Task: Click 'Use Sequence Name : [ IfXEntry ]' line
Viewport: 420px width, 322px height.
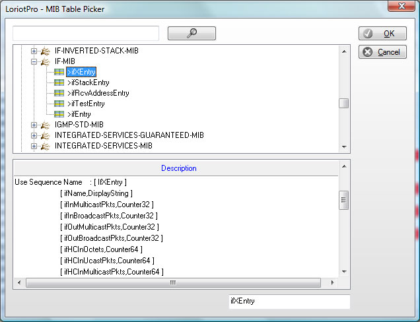Action: pos(71,182)
